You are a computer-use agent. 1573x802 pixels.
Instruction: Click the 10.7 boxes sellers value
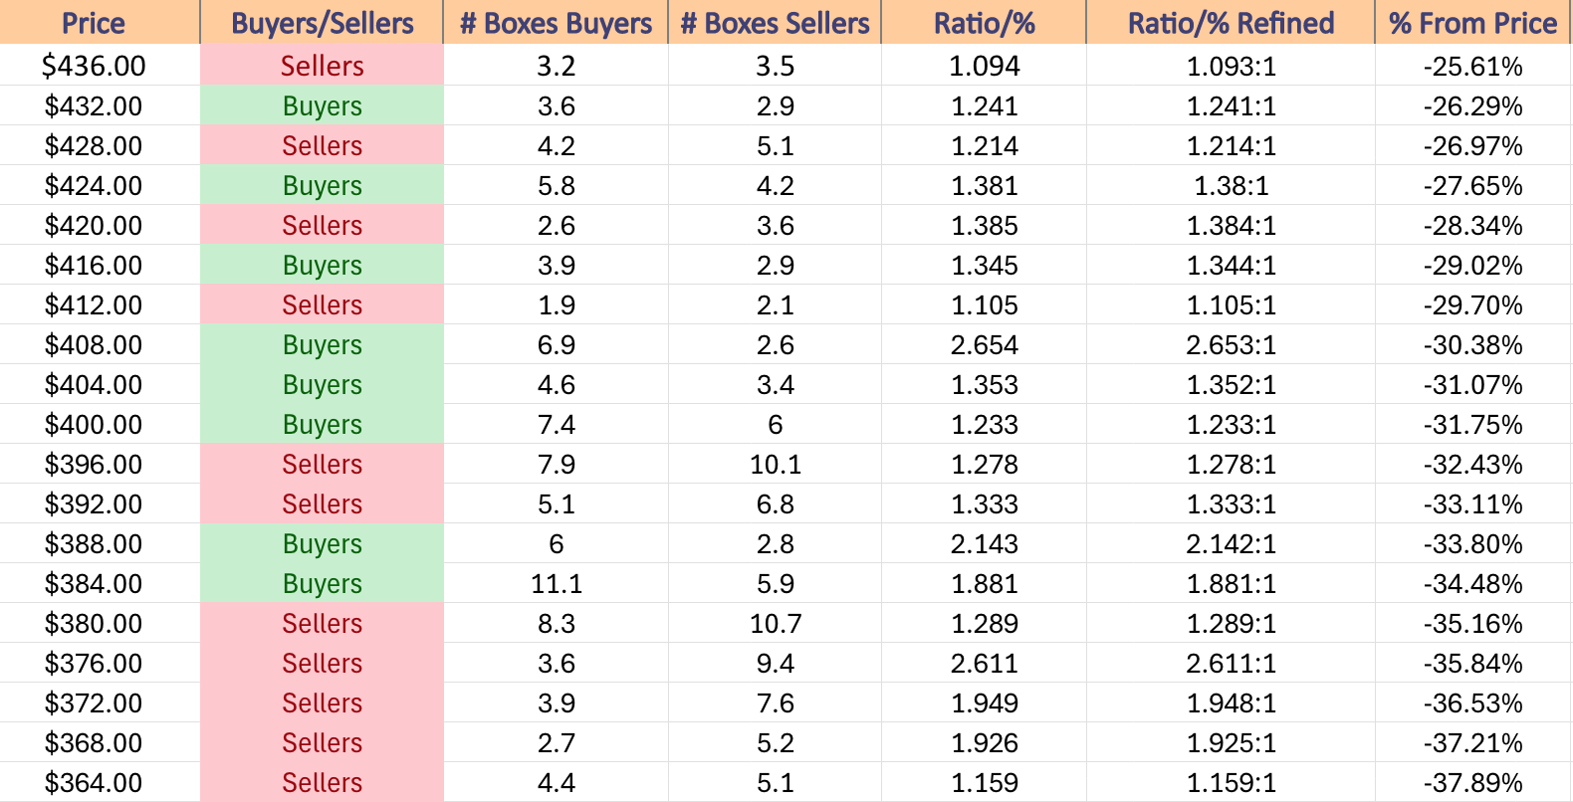(775, 623)
